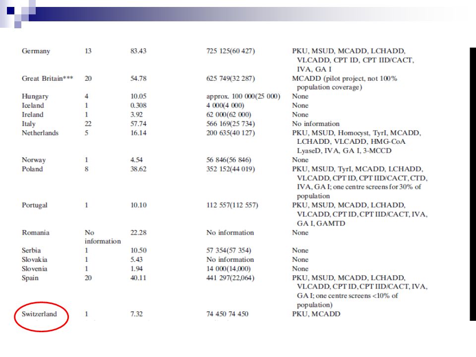Click Hungary's laboratory count '4'

coord(86,96)
